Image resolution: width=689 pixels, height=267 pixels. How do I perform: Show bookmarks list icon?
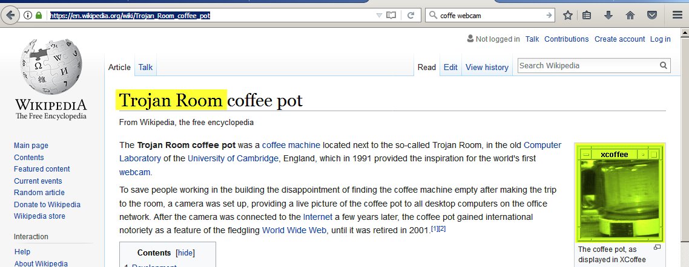click(587, 16)
